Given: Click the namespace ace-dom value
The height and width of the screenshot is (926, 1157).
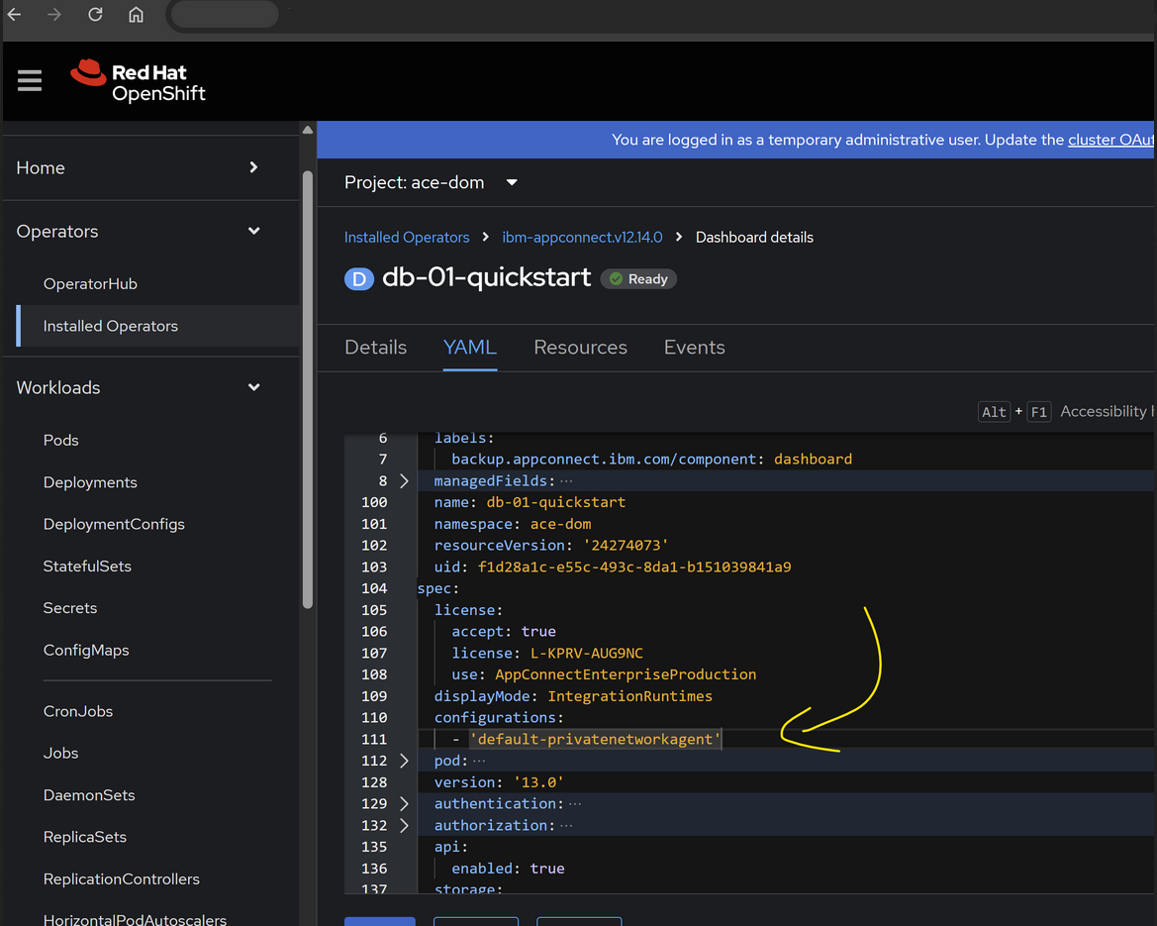Looking at the screenshot, I should tap(561, 524).
